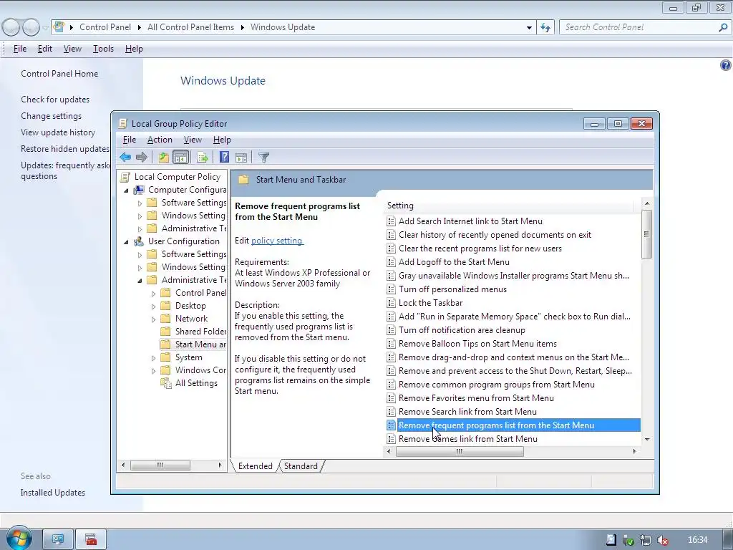Click the Setting column header

click(509, 206)
